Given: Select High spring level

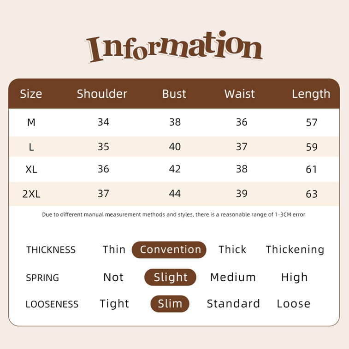Looking at the screenshot, I should [x=294, y=277].
